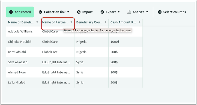197x105 pixels.
Task: Click the Add record button
Action: tap(20, 12)
